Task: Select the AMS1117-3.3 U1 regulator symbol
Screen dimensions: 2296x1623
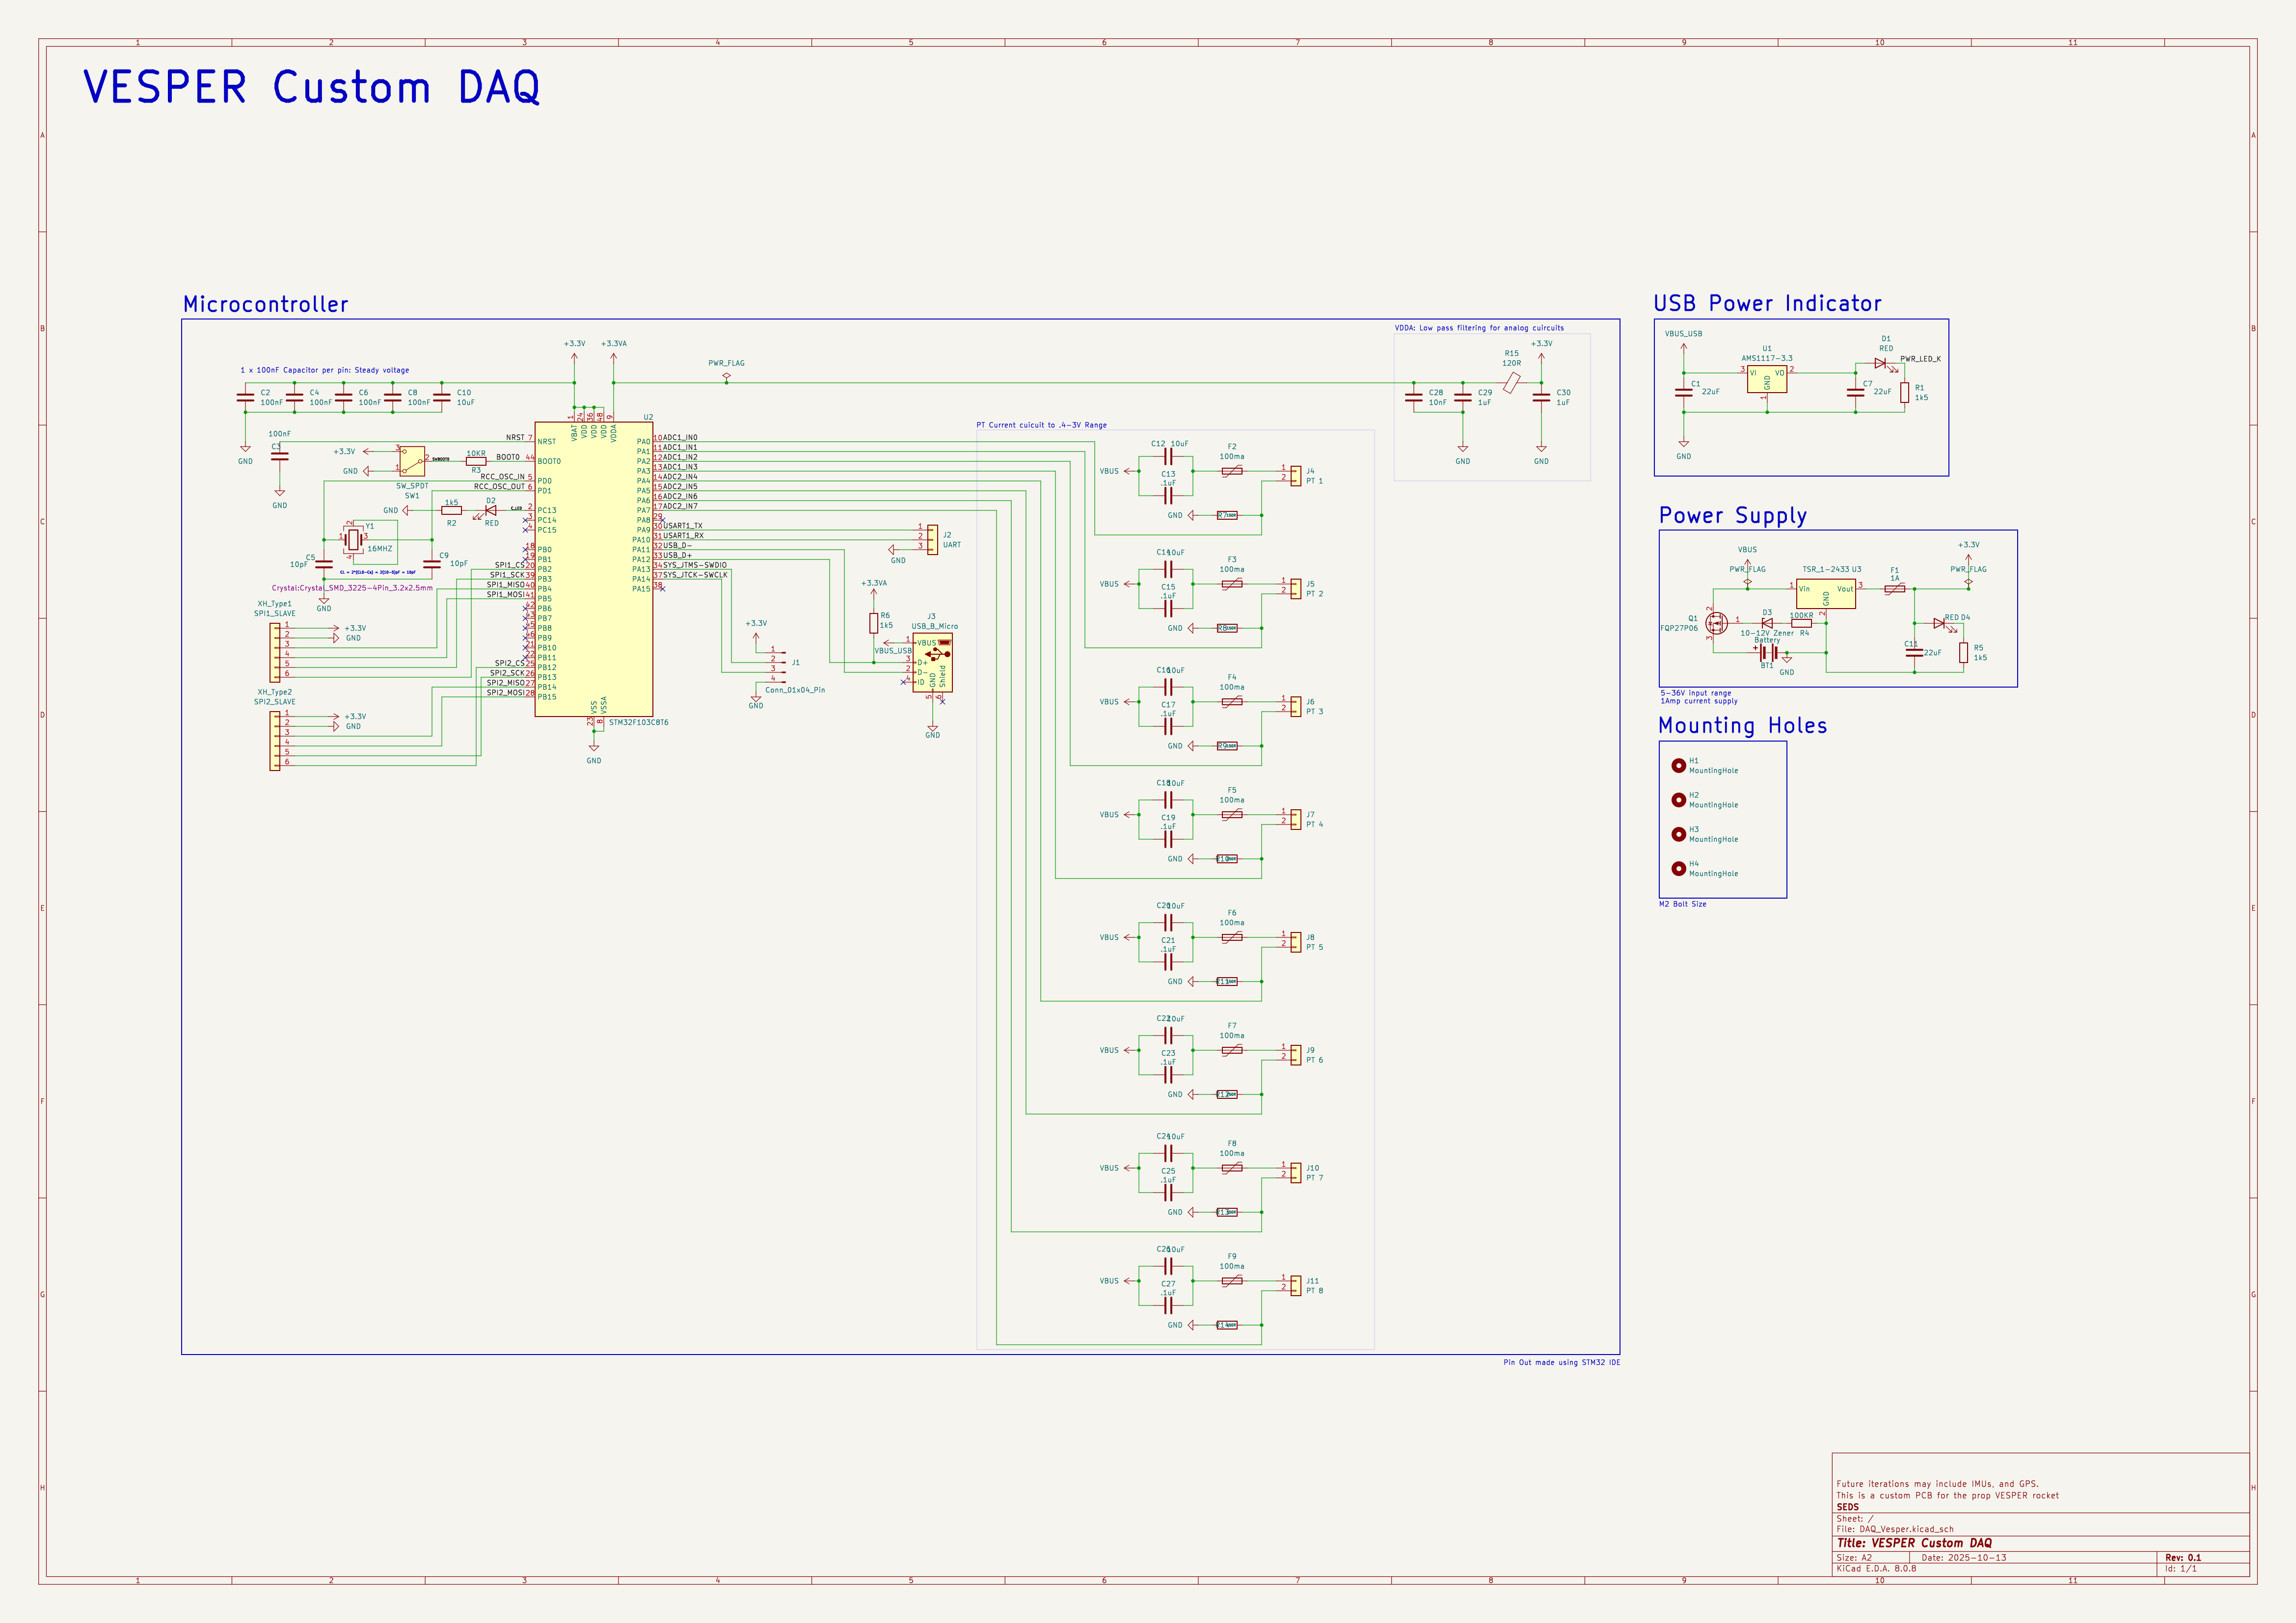Action: [x=1767, y=378]
